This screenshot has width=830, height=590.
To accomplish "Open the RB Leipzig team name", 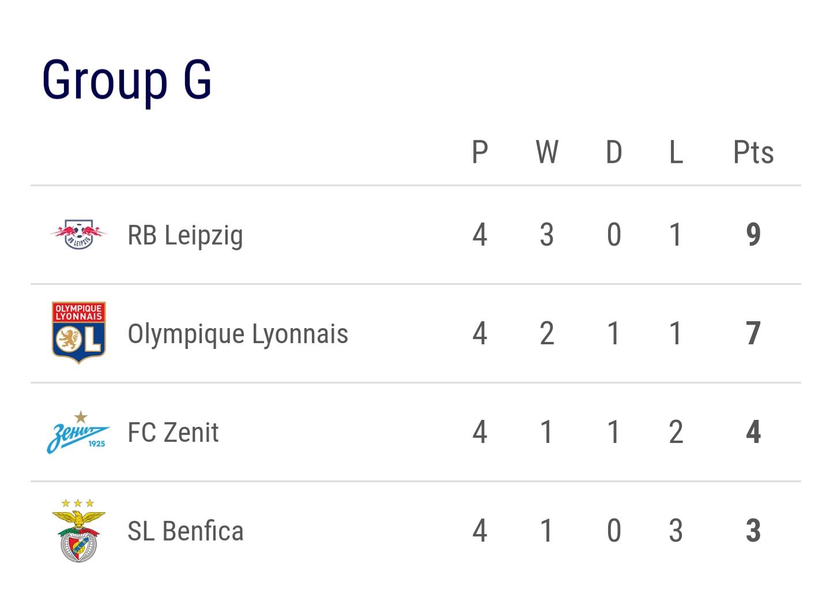I will pos(185,236).
